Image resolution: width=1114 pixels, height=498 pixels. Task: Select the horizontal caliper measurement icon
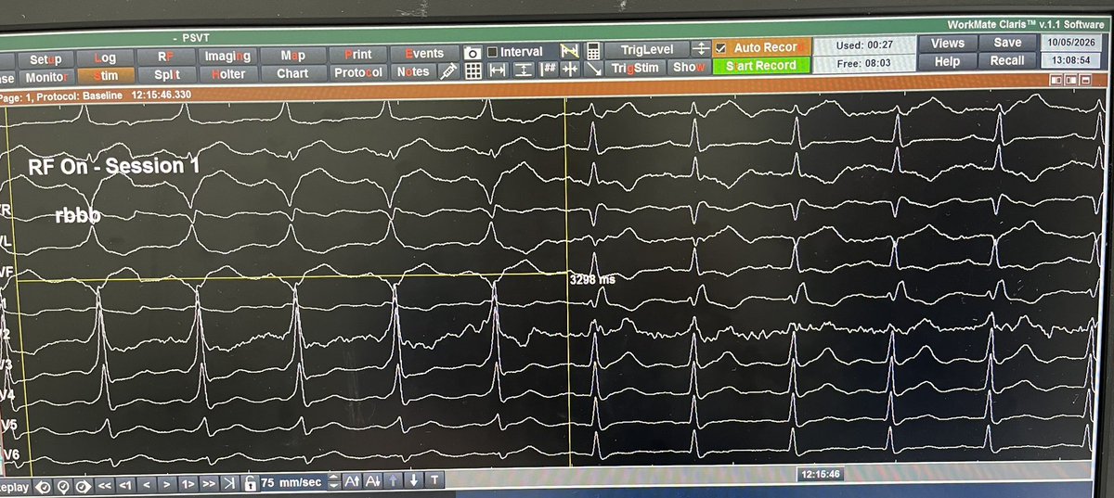[x=498, y=70]
